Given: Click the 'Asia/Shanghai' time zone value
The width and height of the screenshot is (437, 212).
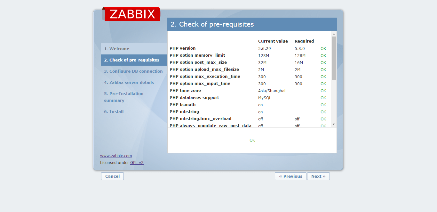Looking at the screenshot, I should (x=272, y=91).
